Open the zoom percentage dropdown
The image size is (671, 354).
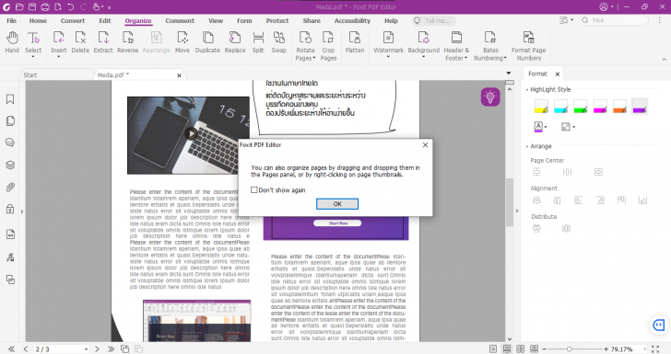(x=644, y=349)
